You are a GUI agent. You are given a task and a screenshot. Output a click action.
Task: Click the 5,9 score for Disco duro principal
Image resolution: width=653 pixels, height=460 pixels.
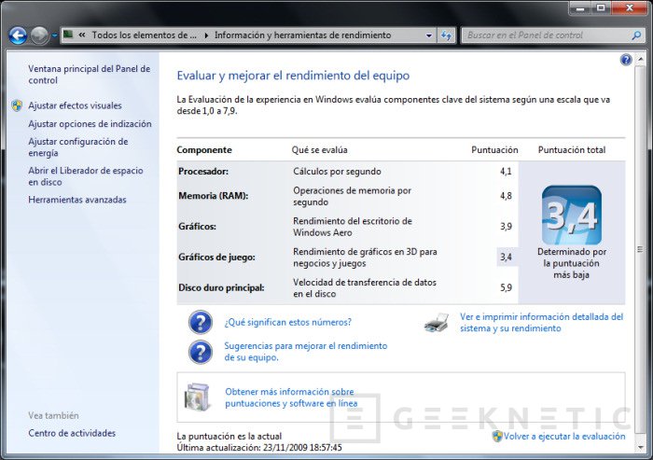point(506,287)
